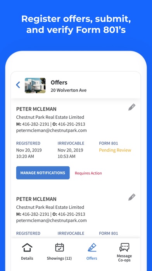This screenshot has height=271, width=152.
Task: Tap office number 416-291-2913 in second offer
Action: (x=72, y=214)
